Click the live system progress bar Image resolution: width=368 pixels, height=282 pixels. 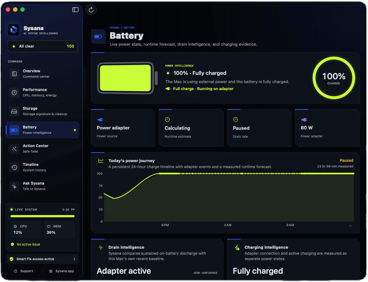pyautogui.click(x=43, y=216)
